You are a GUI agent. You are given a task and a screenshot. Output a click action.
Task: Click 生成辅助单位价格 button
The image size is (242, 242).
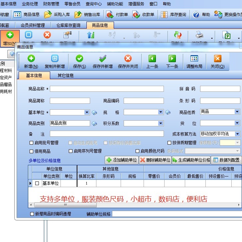point(191,160)
